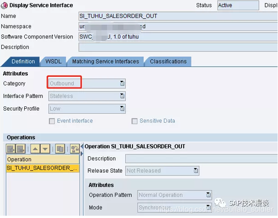Click the top Description input field

pyautogui.click(x=178, y=47)
